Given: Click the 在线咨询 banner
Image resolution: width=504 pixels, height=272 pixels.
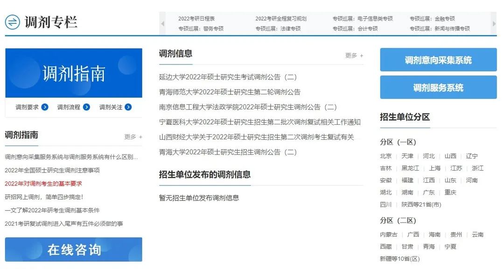Looking at the screenshot, I should coord(74,250).
